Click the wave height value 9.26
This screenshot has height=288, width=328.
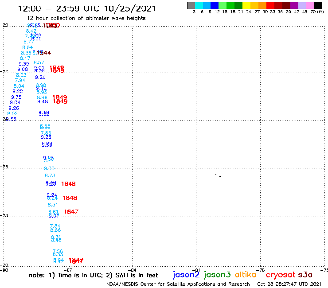pos(14,108)
